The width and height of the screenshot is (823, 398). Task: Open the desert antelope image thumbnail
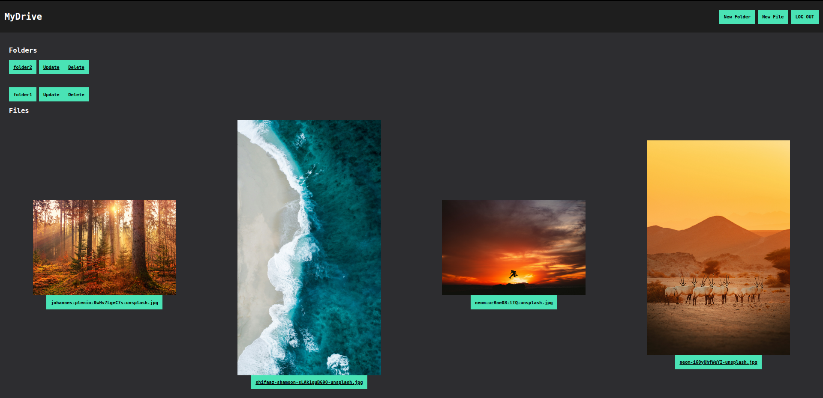tap(718, 248)
